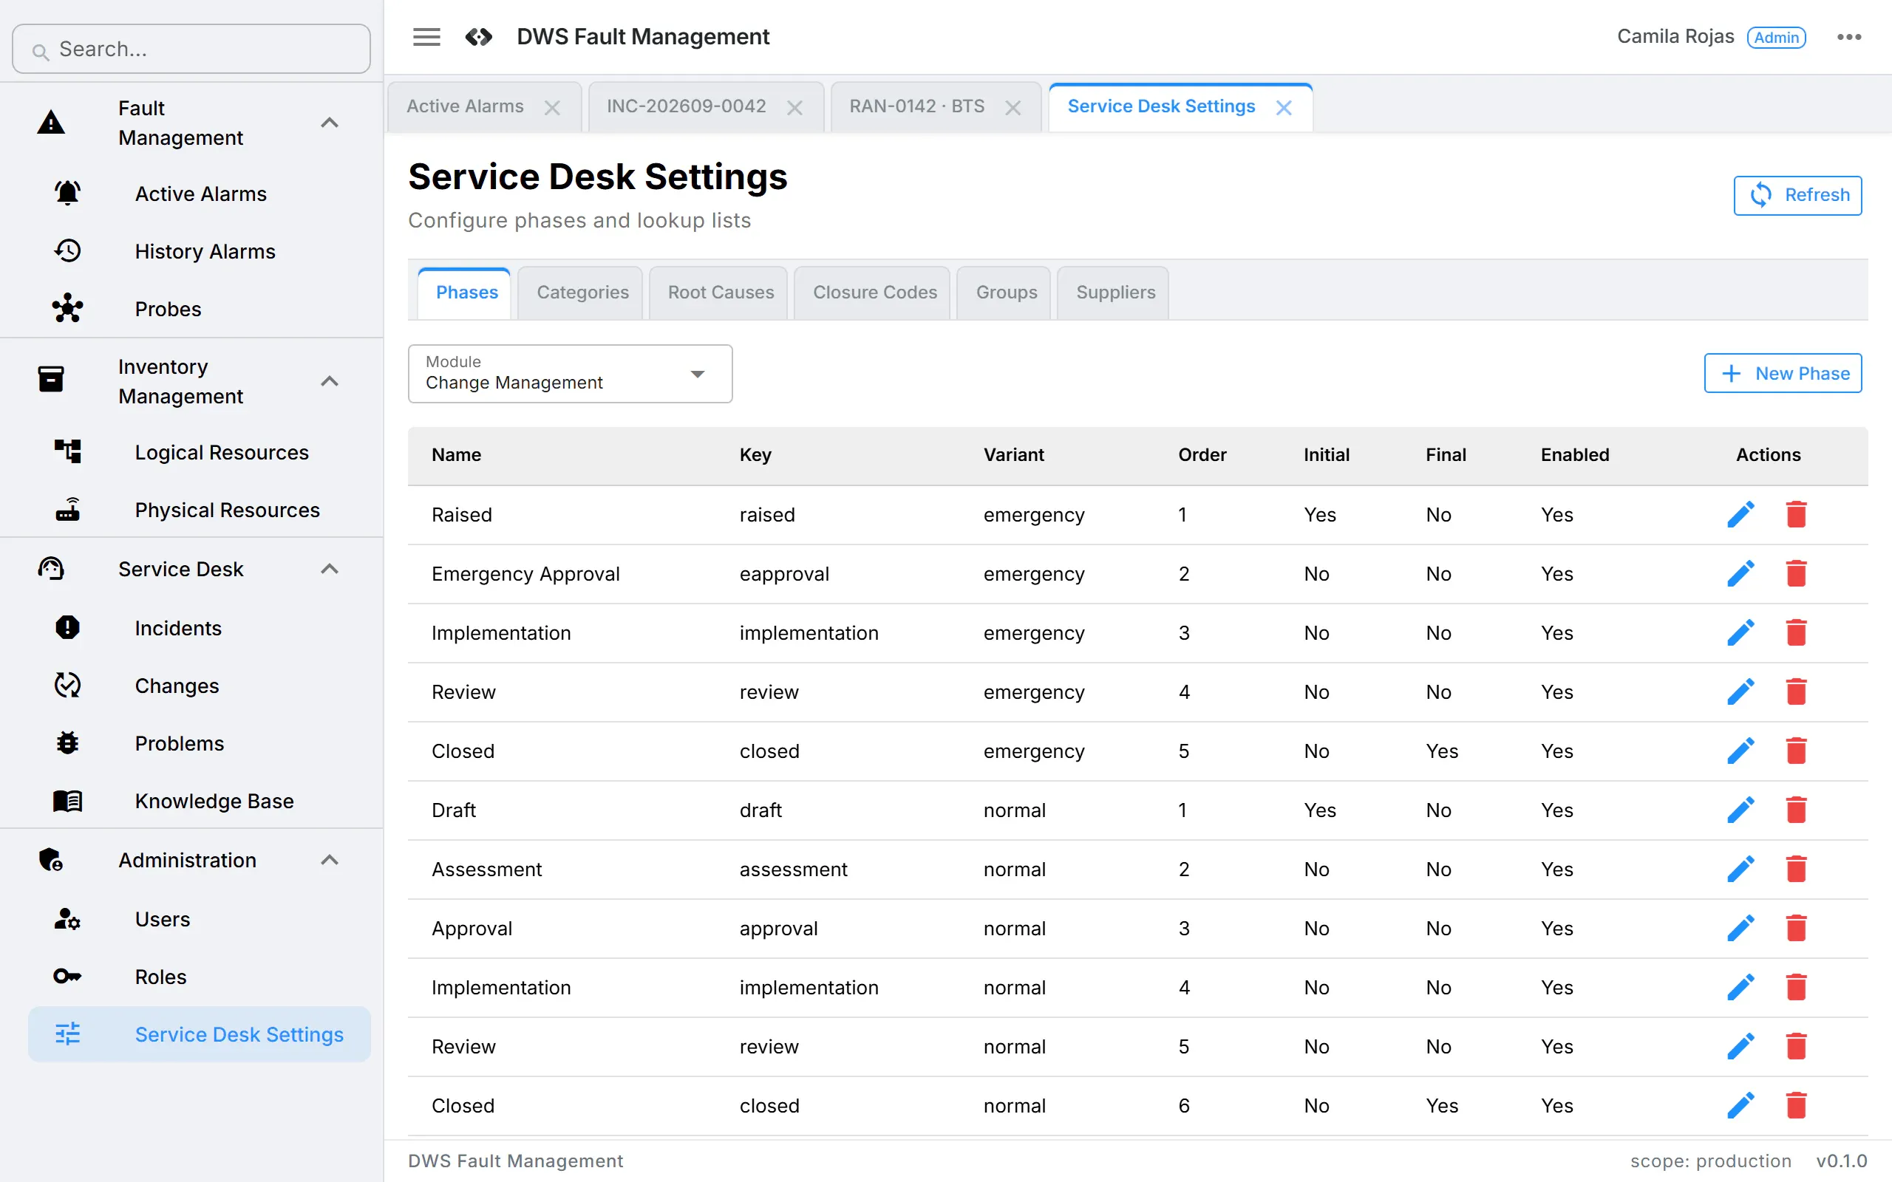Screen dimensions: 1892x1182
Task: Collapse the Administration section
Action: [x=330, y=860]
